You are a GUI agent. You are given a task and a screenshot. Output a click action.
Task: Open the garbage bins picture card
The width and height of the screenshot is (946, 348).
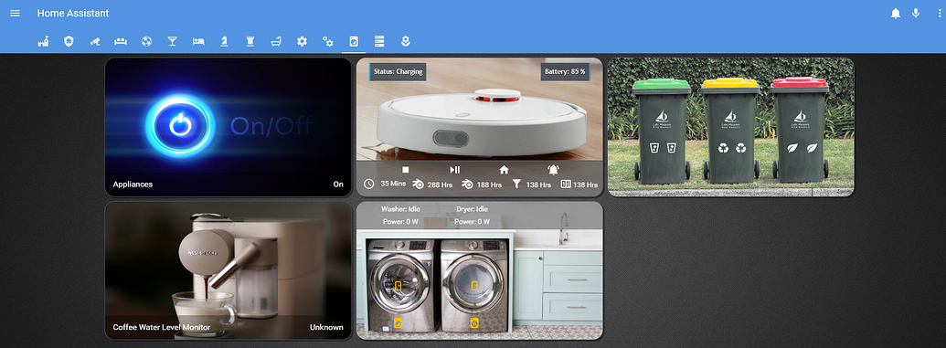coord(730,127)
